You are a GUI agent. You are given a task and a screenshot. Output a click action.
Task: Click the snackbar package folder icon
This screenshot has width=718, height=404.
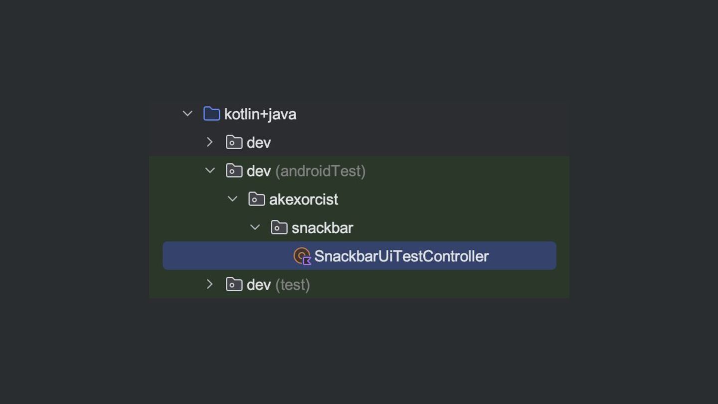click(x=279, y=227)
